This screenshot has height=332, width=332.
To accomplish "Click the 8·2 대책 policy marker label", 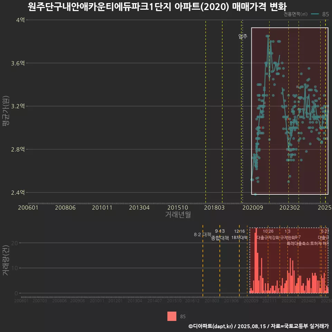I will tap(203, 234).
